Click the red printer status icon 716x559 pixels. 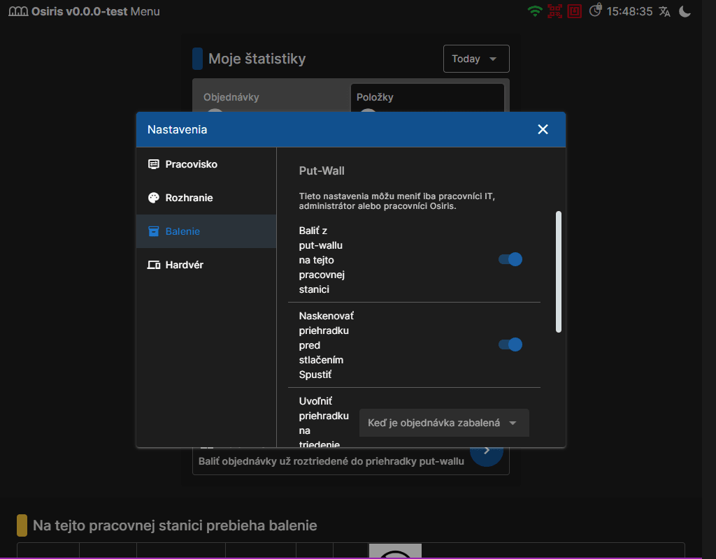click(x=575, y=11)
